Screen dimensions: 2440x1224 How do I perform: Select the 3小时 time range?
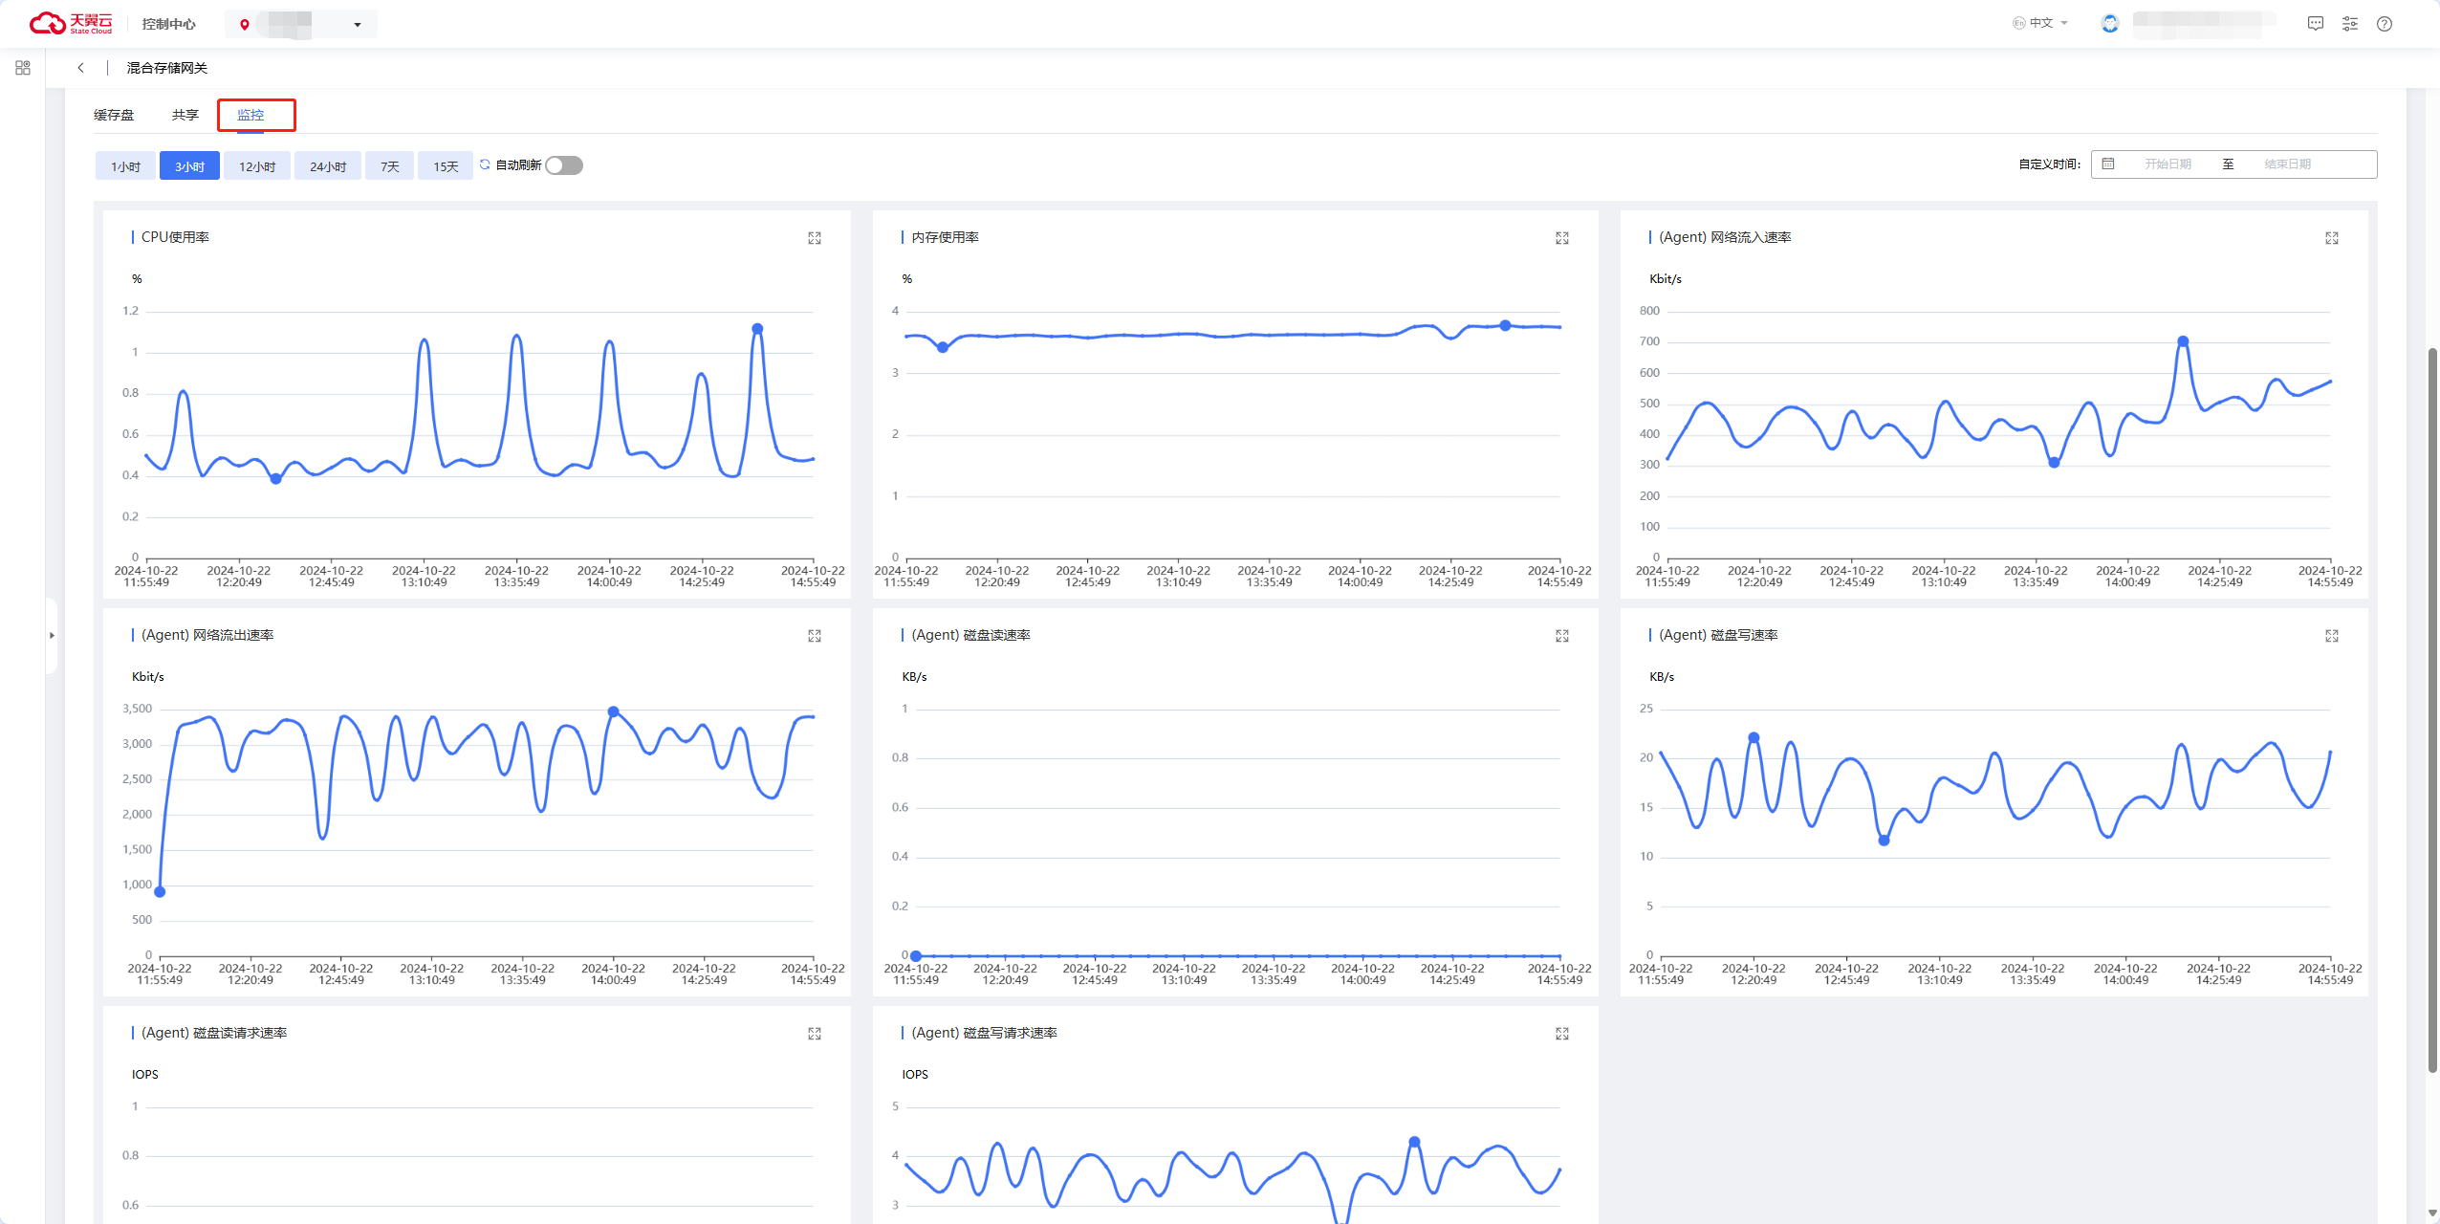coord(189,166)
